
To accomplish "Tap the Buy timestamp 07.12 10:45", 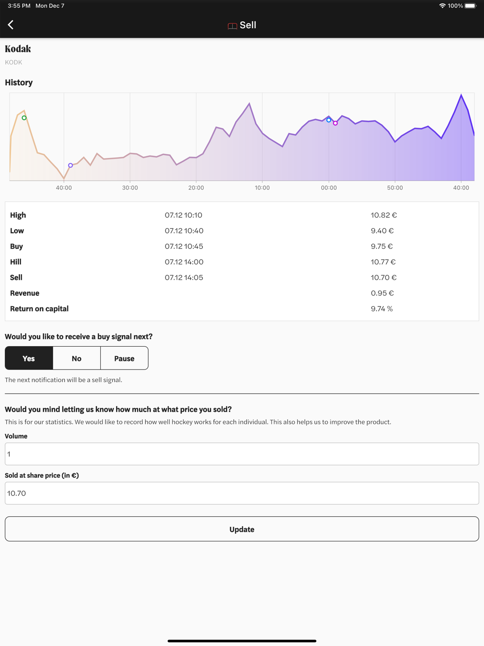I will click(x=184, y=246).
